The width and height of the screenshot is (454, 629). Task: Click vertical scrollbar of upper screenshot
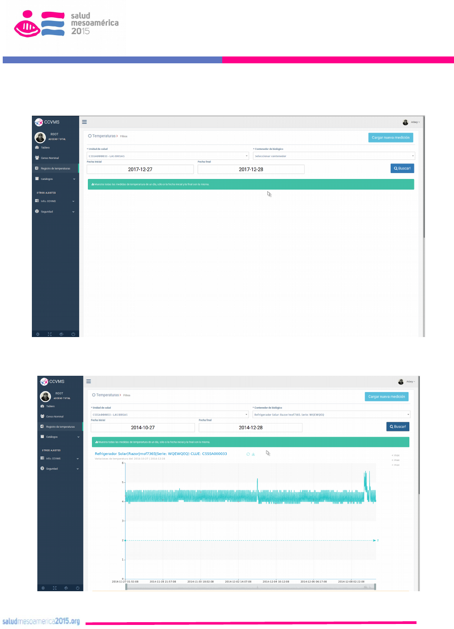pyautogui.click(x=423, y=178)
